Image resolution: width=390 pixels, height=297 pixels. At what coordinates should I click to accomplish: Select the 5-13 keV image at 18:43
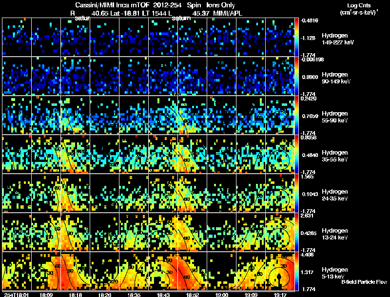pyautogui.click(x=163, y=271)
